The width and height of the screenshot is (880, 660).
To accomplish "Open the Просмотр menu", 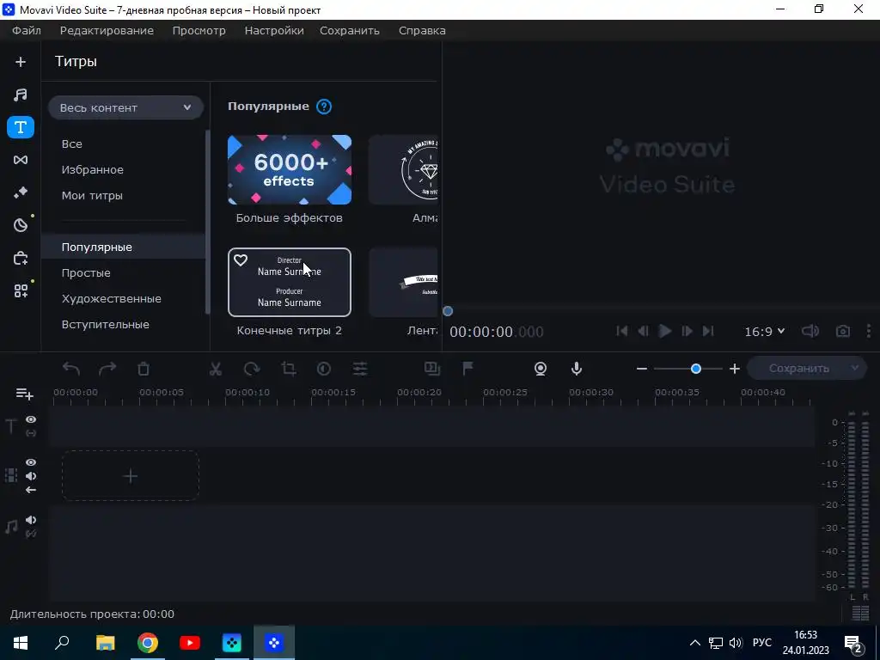I will [x=199, y=31].
